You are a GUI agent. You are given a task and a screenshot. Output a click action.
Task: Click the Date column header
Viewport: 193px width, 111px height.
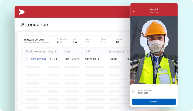pyautogui.click(x=68, y=51)
